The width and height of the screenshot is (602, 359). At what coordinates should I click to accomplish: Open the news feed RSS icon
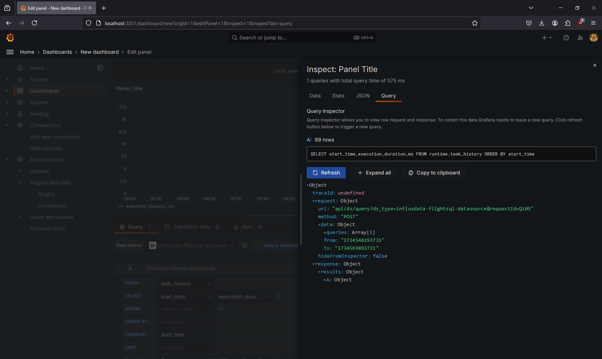[x=580, y=38]
